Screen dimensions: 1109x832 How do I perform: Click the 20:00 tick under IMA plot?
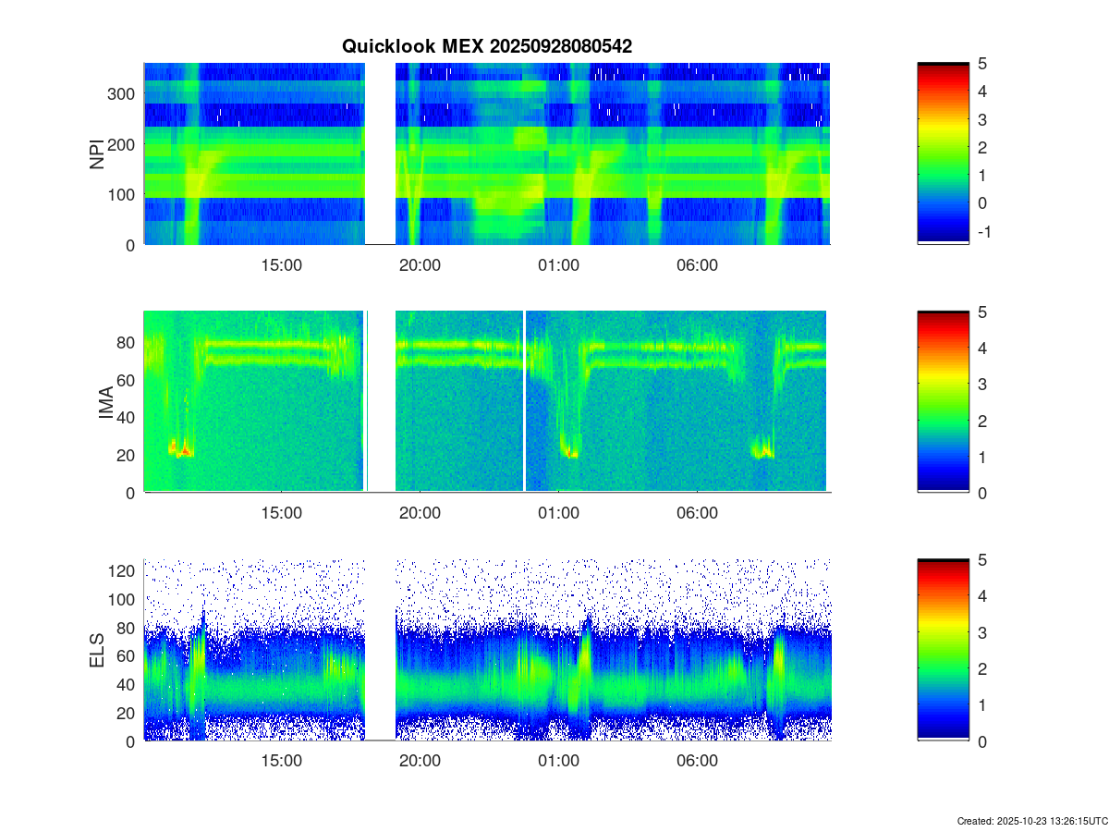click(420, 513)
